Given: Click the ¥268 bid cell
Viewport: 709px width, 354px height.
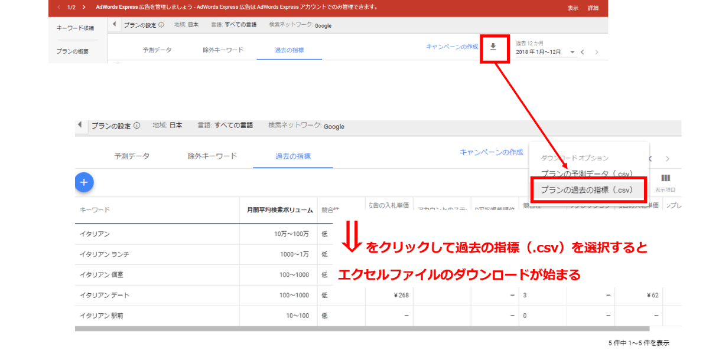Looking at the screenshot, I should (401, 295).
